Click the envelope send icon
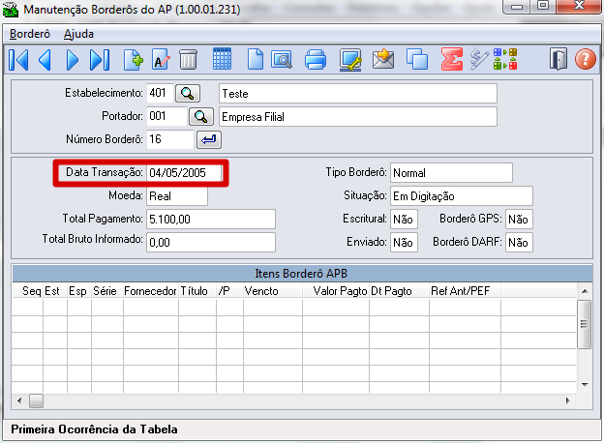 [383, 59]
